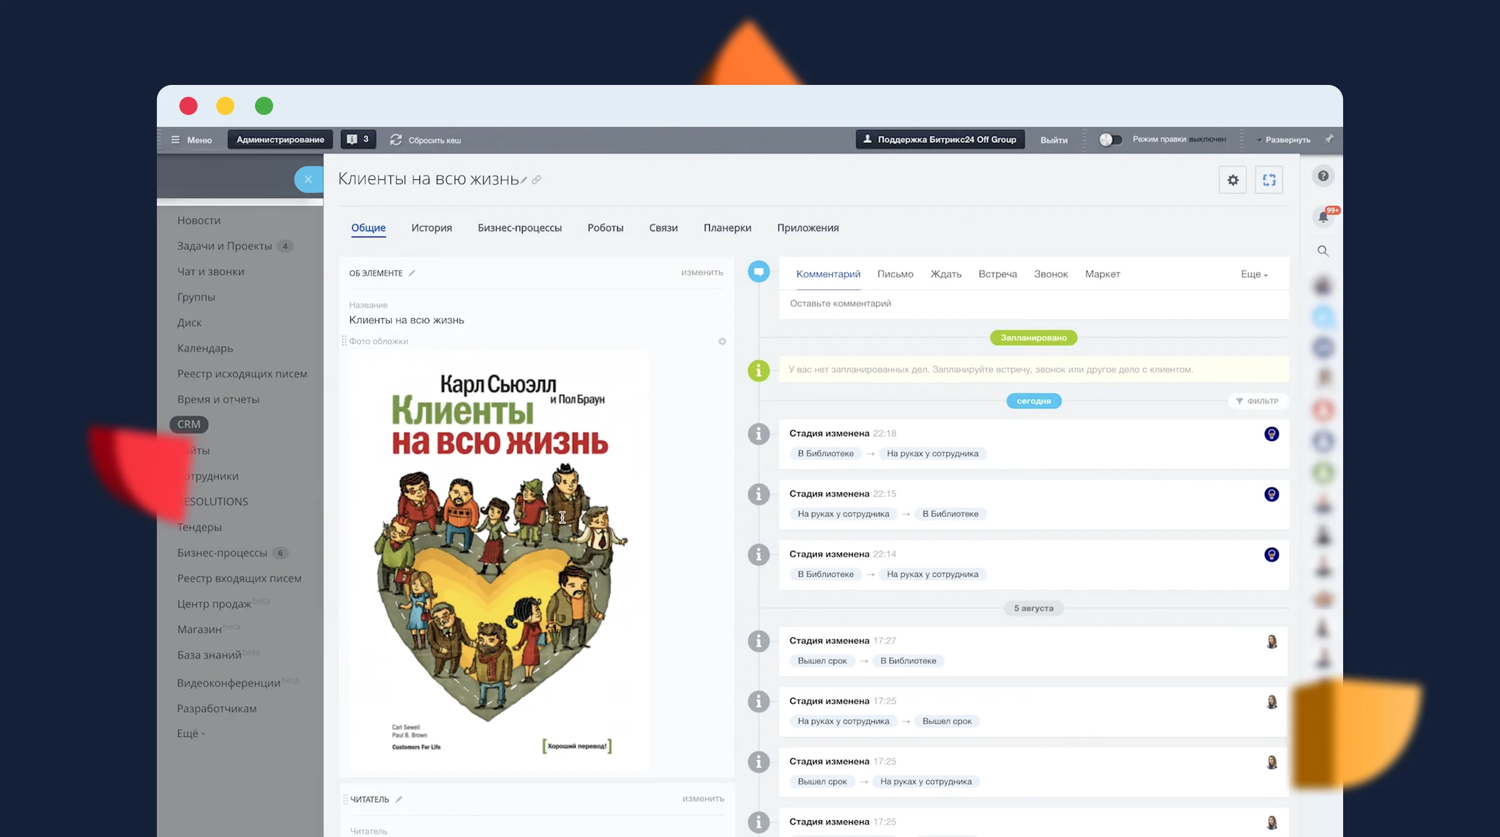Click the copy link icon beside title
This screenshot has height=837, width=1500.
click(536, 180)
